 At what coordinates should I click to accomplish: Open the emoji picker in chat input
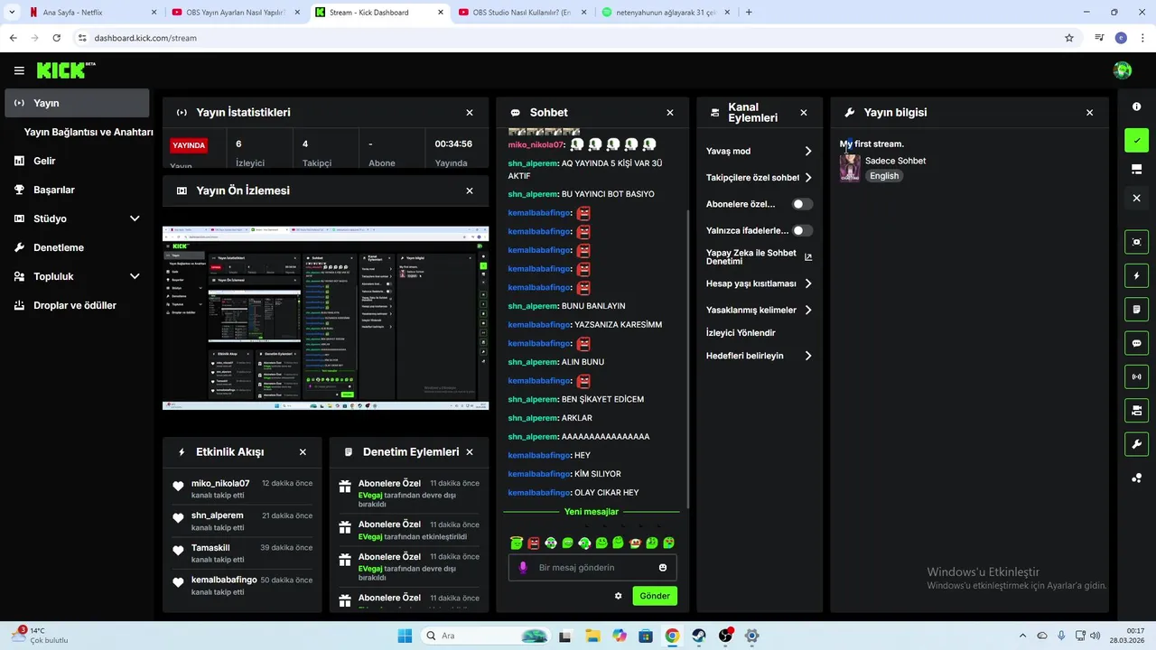663,568
